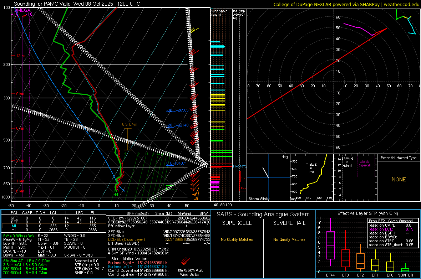Click the CINH column header

pyautogui.click(x=40, y=213)
